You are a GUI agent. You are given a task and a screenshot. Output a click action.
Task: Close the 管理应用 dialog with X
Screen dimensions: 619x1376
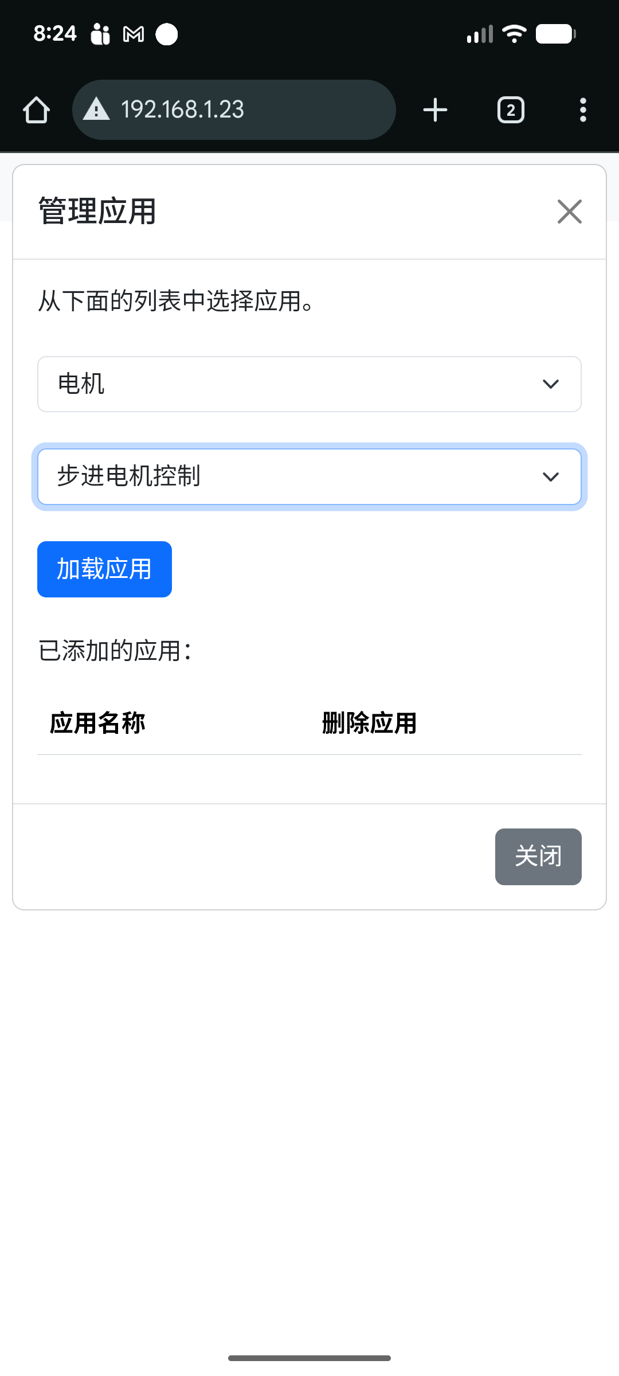pos(569,212)
